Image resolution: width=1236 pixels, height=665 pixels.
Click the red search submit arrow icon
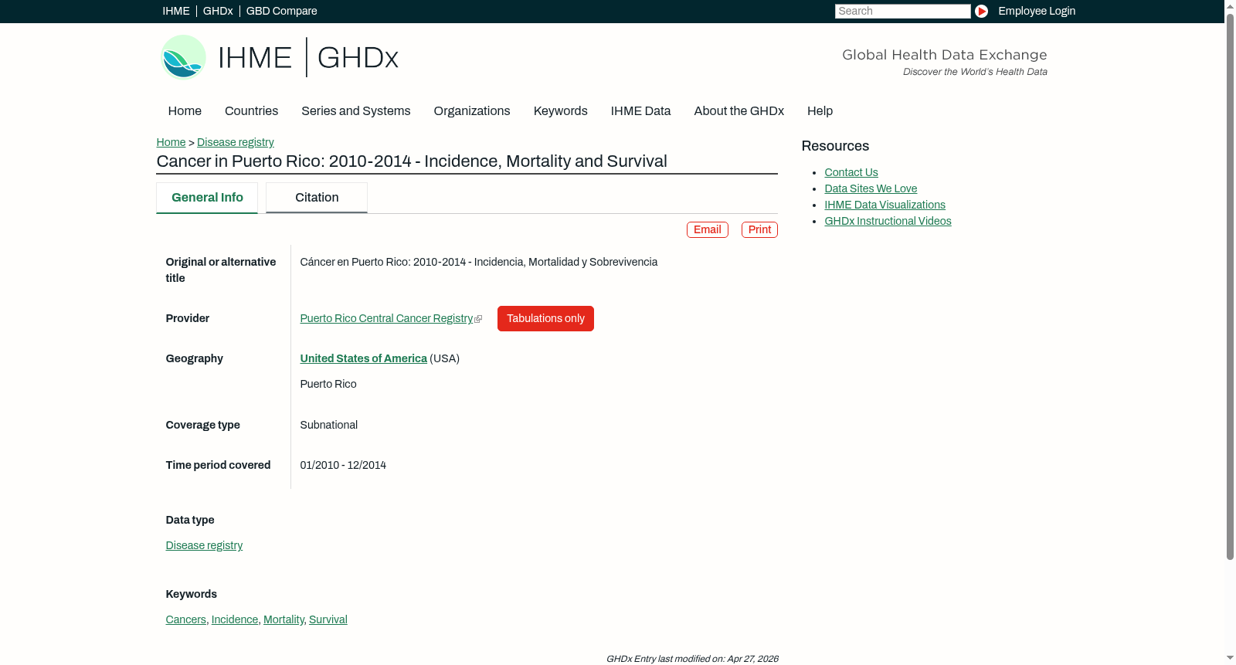(x=981, y=11)
